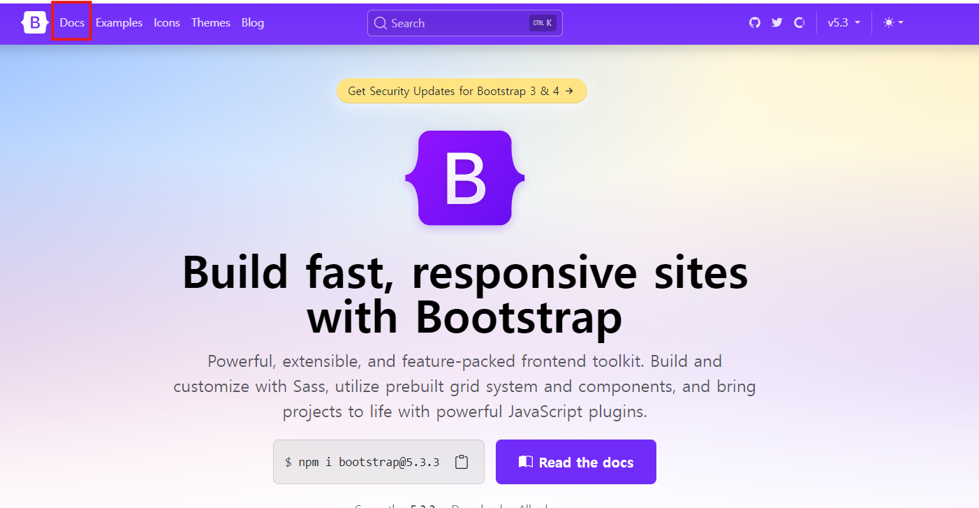Viewport: 979px width, 508px height.
Task: Open the Docs page
Action: pos(72,22)
